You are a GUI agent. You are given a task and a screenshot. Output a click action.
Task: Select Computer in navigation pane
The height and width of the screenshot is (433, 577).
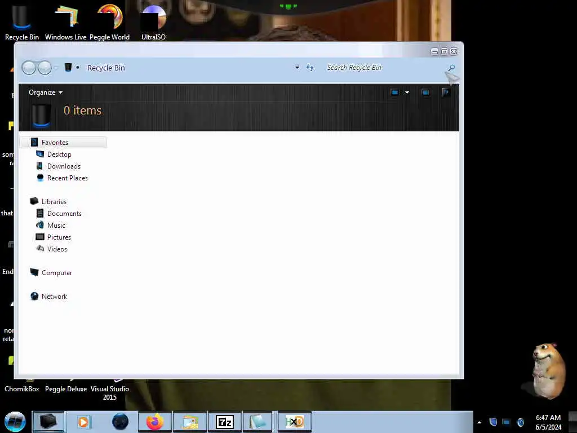click(57, 273)
